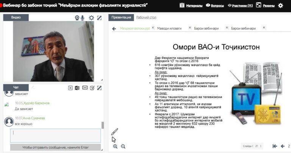Jump to the first slide
Screen dimensions: 291x153
pos(275,146)
